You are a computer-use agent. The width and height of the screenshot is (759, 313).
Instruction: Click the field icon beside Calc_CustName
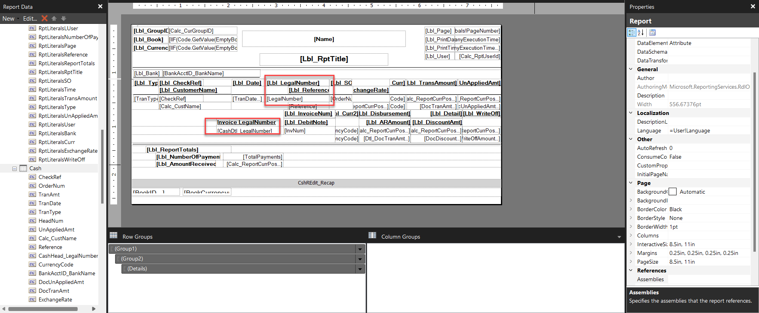coord(33,238)
